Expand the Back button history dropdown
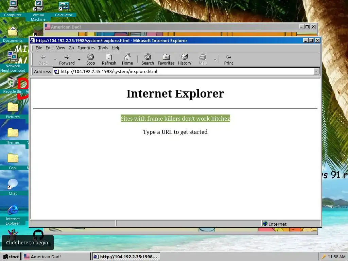Image resolution: width=348 pixels, height=261 pixels. click(x=55, y=60)
